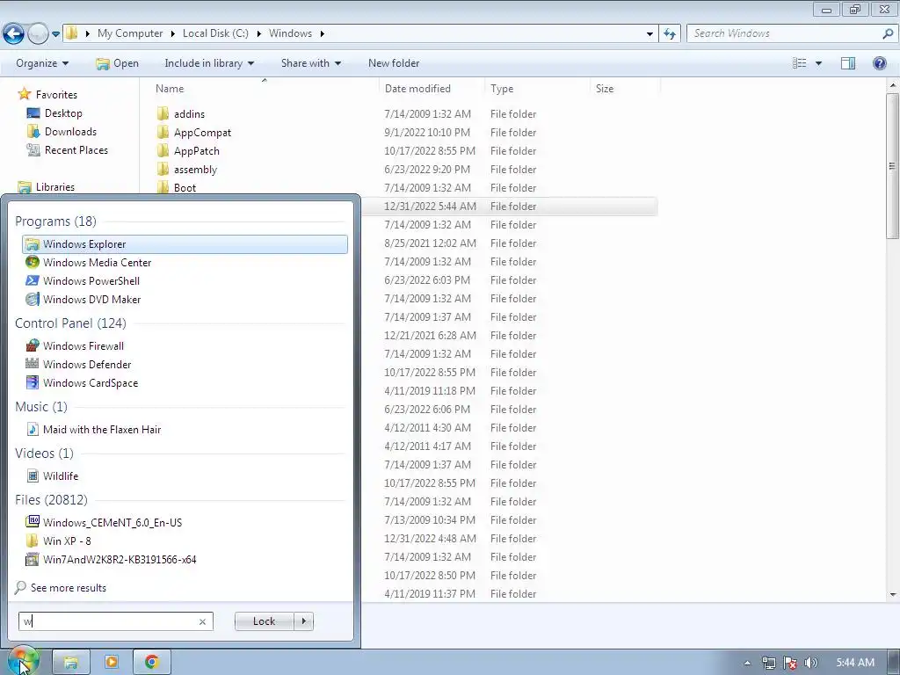Open Windows Media Player from taskbar
Image resolution: width=900 pixels, height=675 pixels.
coord(112,663)
